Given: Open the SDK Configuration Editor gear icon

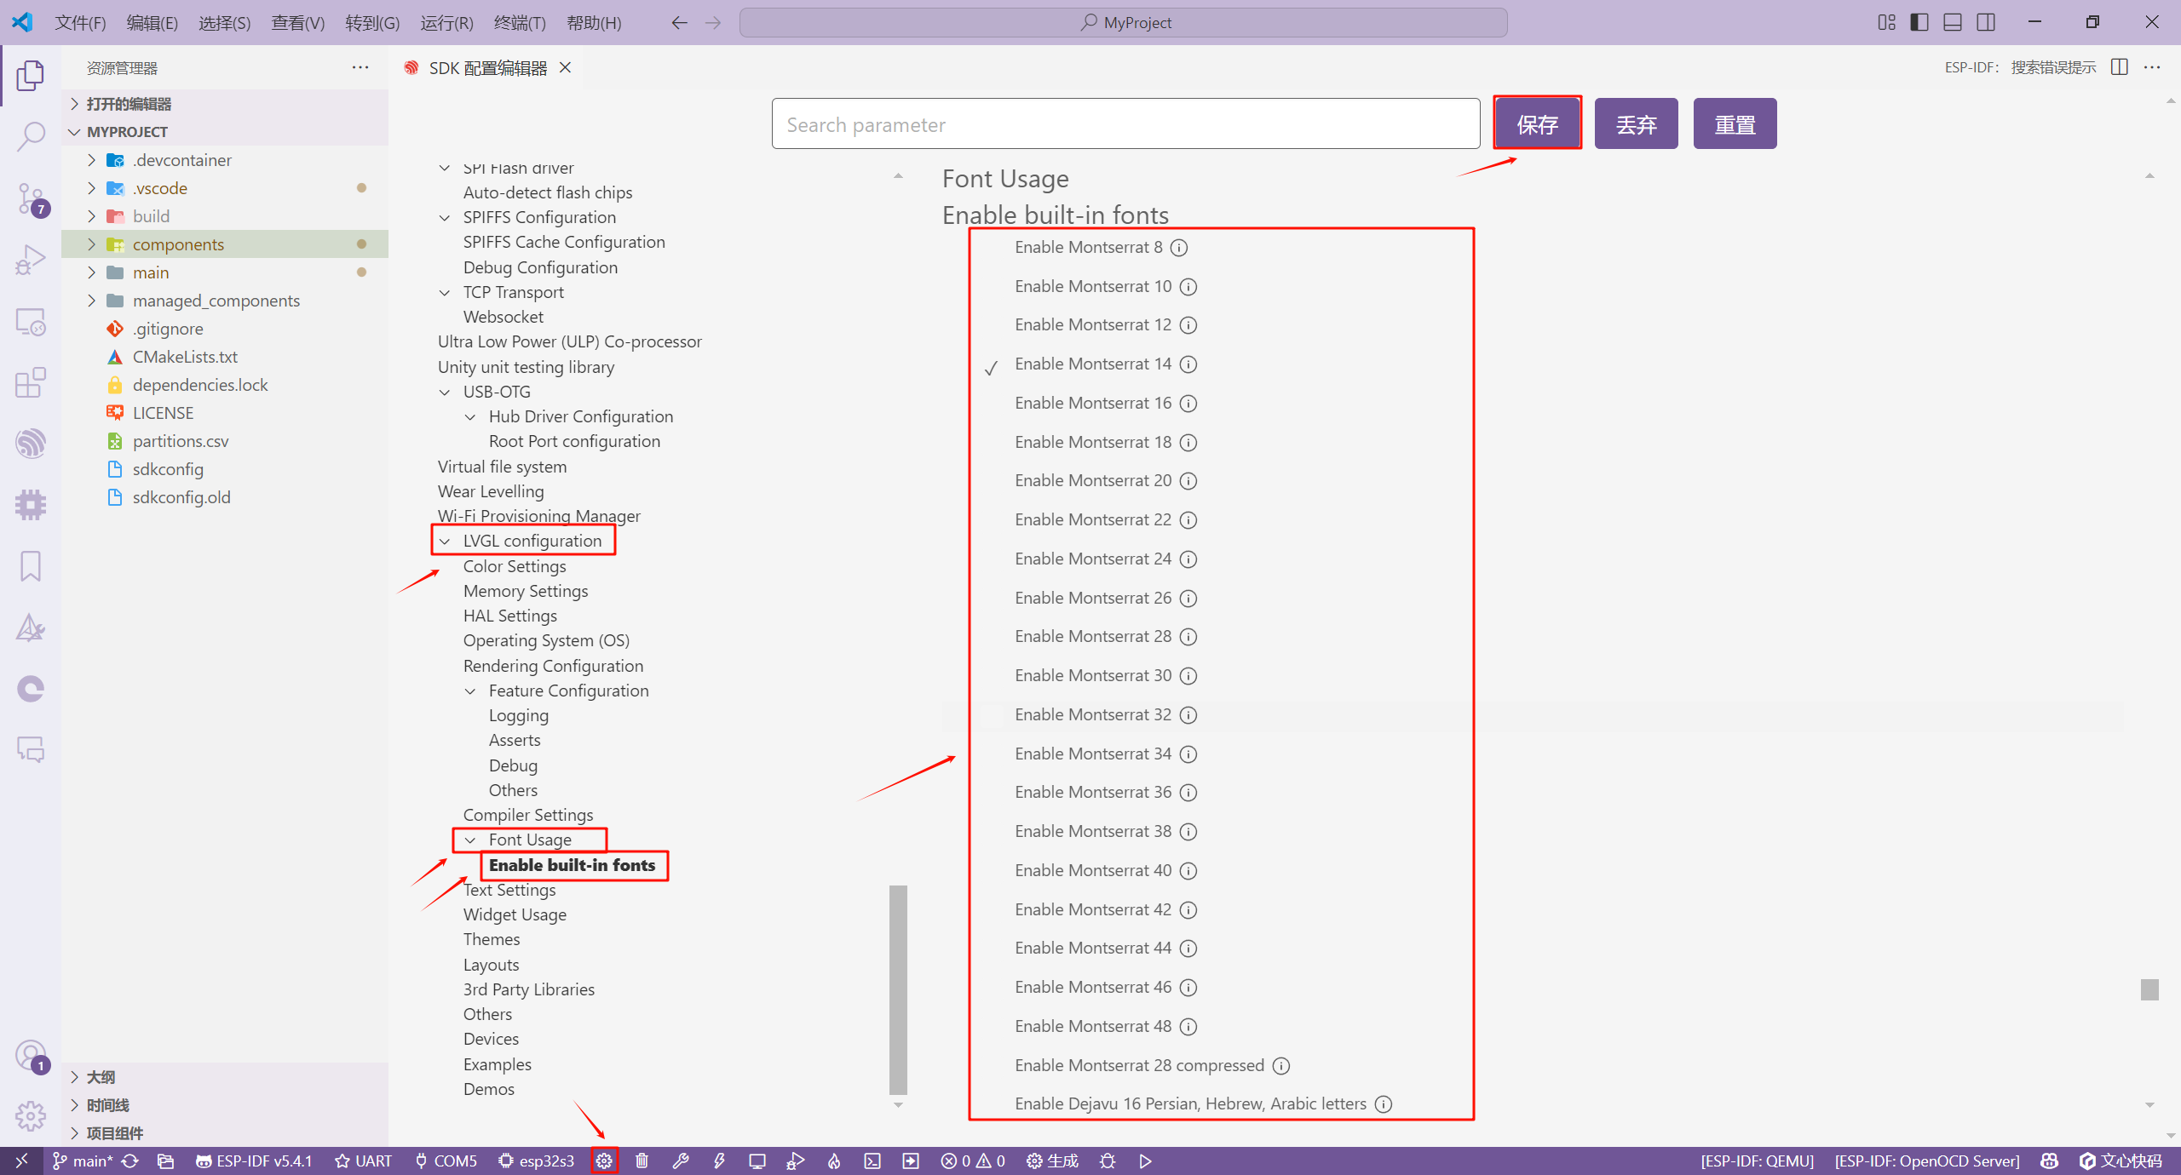Looking at the screenshot, I should (604, 1161).
